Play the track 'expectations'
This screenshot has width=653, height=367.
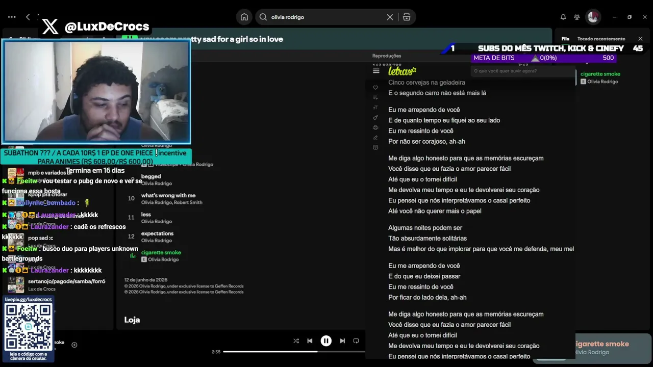157,233
